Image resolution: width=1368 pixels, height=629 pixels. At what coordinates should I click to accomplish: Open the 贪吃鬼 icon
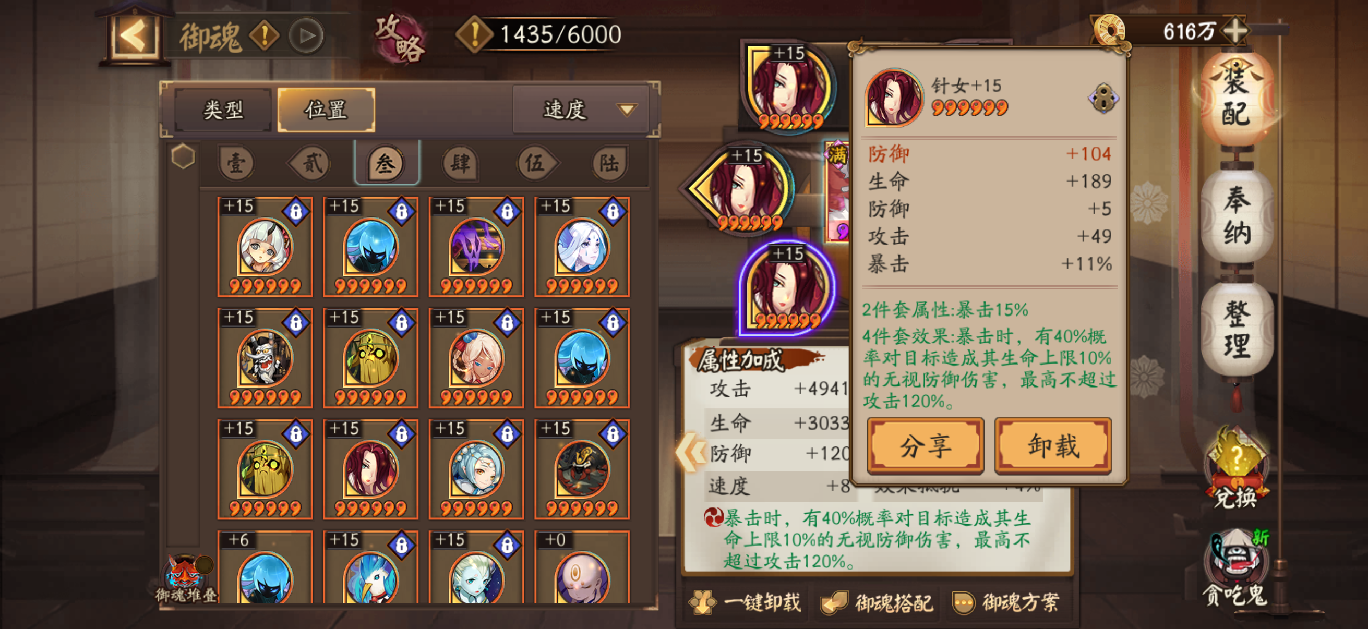(1236, 569)
